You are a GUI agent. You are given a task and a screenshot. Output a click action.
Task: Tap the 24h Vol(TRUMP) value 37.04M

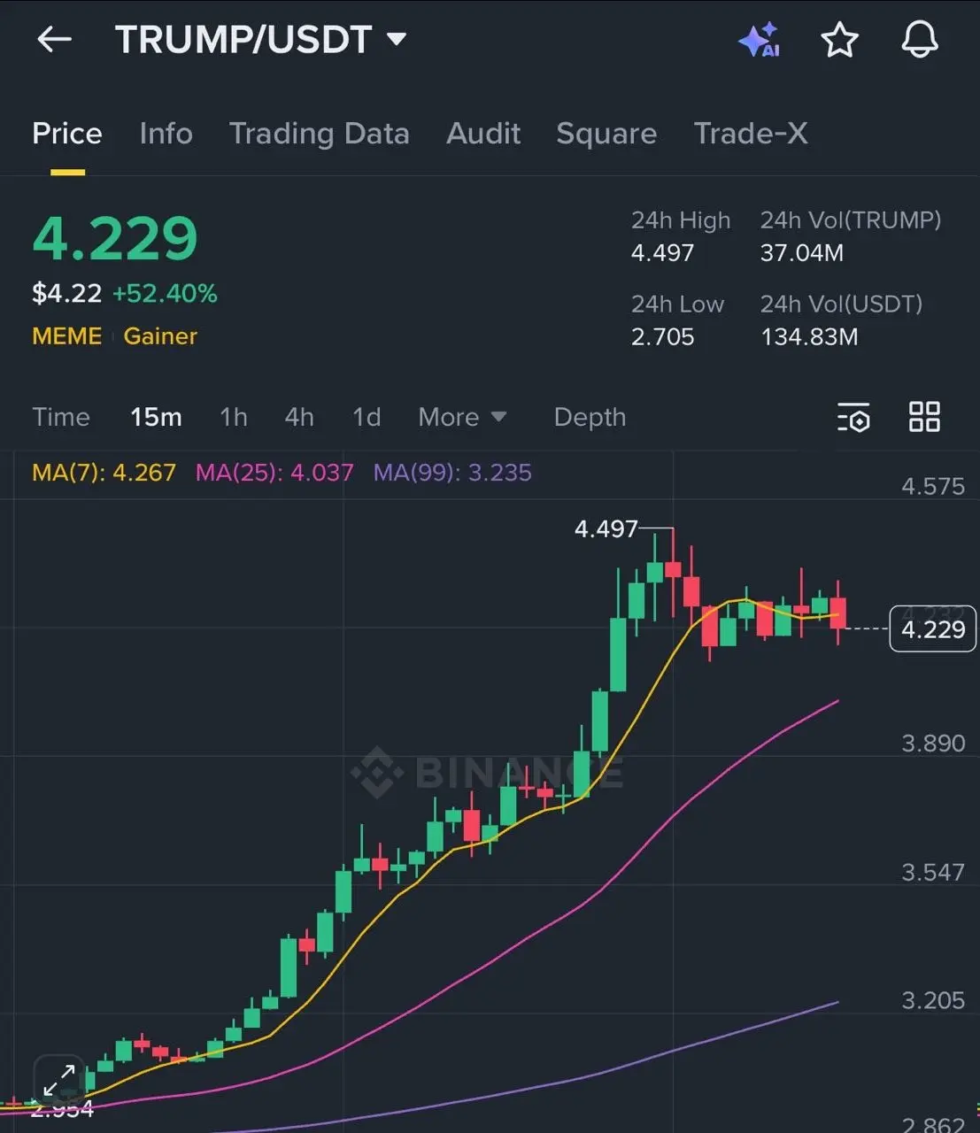tap(802, 253)
